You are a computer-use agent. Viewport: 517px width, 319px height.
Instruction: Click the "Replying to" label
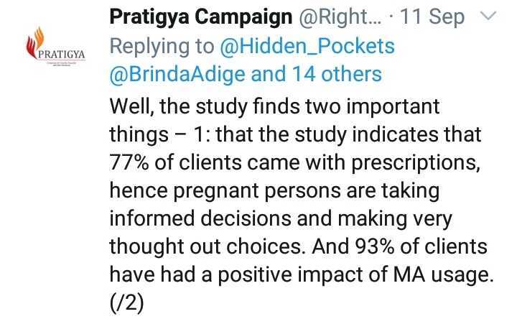coord(162,46)
